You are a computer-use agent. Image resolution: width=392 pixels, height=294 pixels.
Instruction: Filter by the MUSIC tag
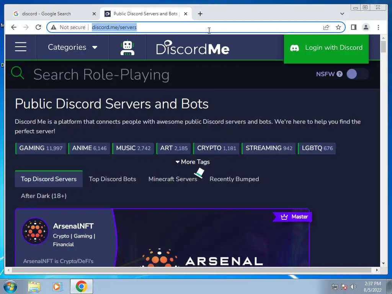click(x=133, y=148)
